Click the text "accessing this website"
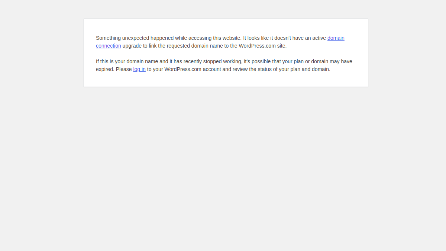This screenshot has width=446, height=251. [215, 38]
